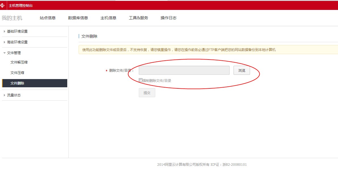Collapse the 文件管理 section
The width and height of the screenshot is (338, 174).
click(x=14, y=53)
